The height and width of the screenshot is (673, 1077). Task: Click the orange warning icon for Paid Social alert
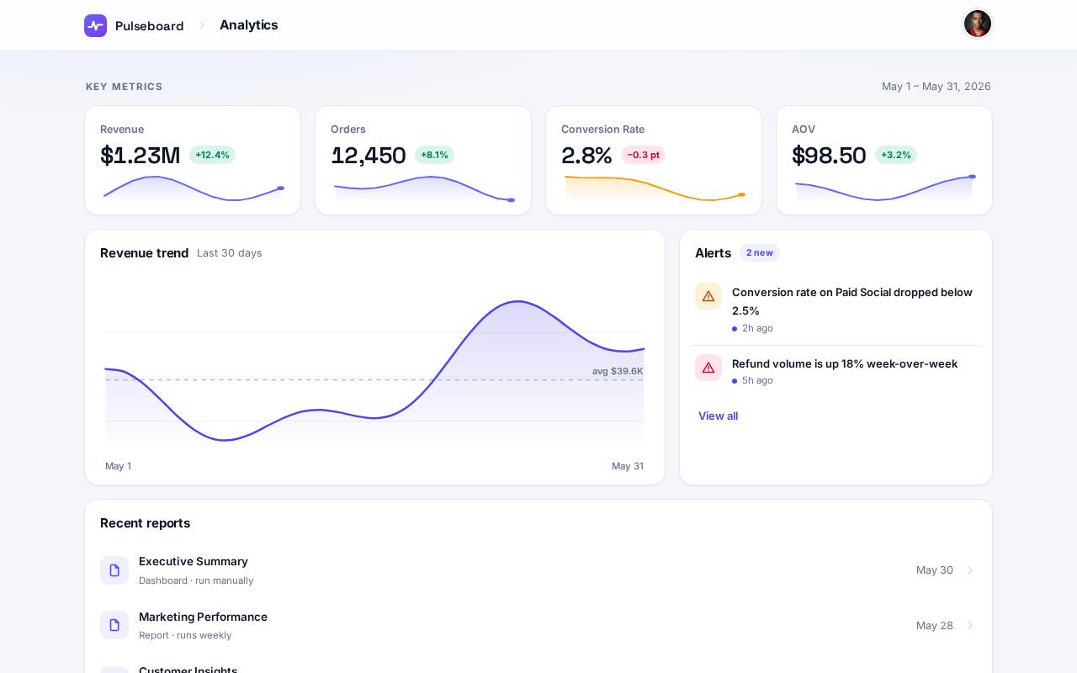pyautogui.click(x=708, y=296)
